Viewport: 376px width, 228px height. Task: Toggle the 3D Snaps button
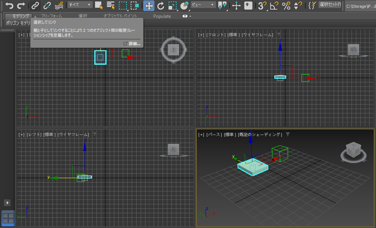(x=262, y=6)
